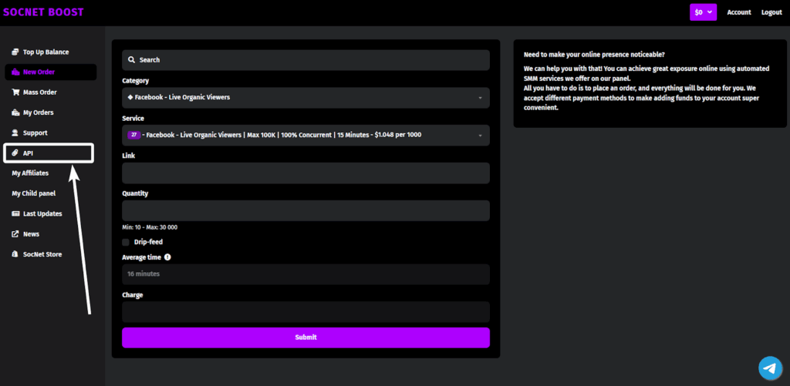
Task: Open the Service selection dropdown
Action: (306, 136)
